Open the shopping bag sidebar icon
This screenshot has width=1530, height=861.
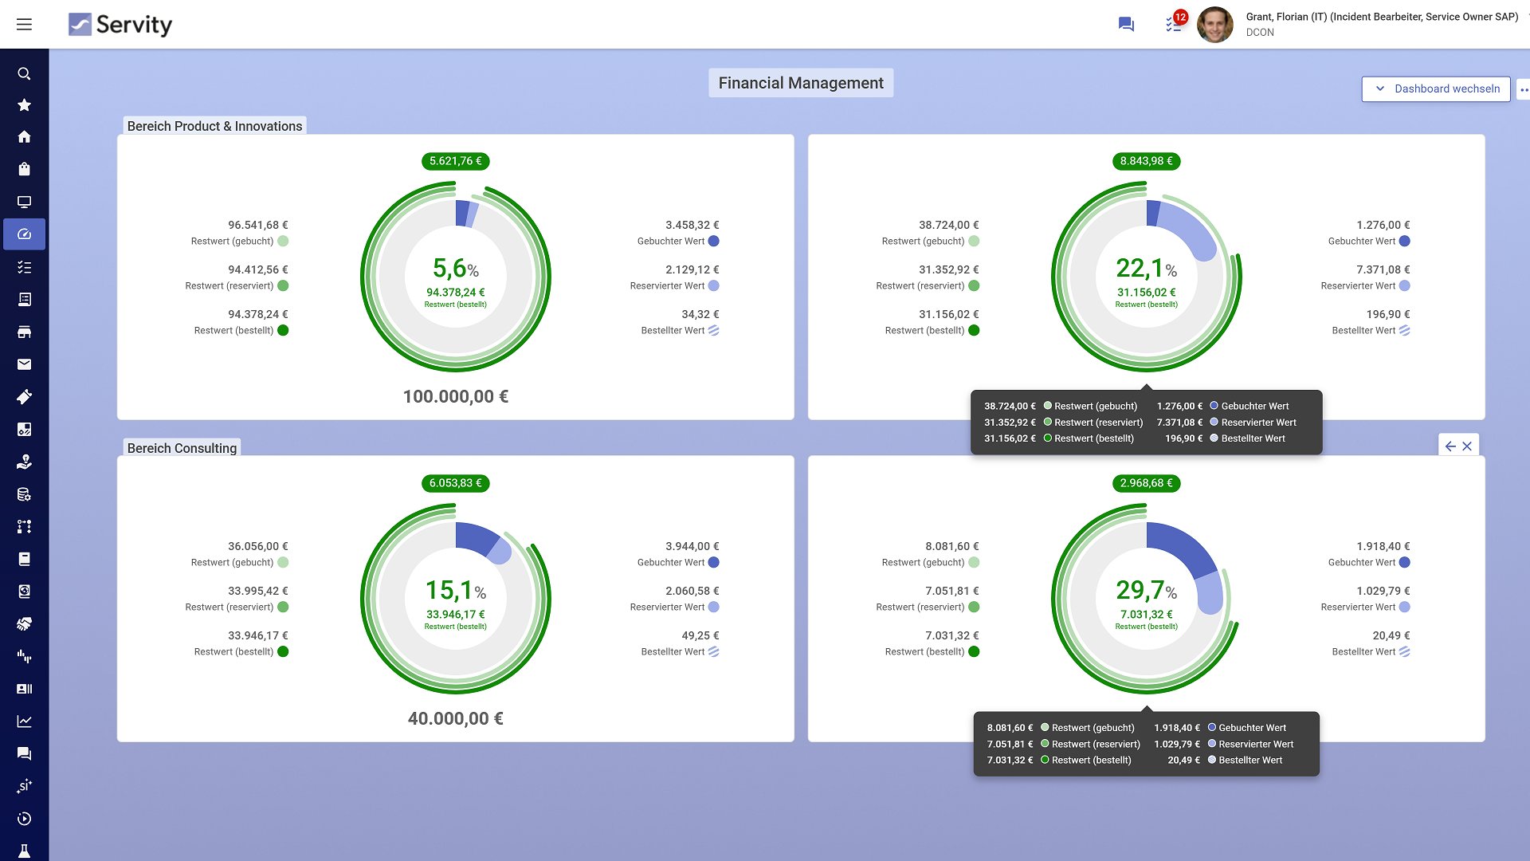(24, 169)
